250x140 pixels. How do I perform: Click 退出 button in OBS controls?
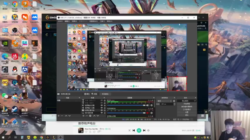[x=187, y=115]
